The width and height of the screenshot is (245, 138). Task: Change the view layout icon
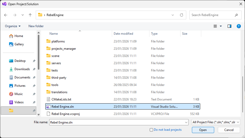coord(215,26)
